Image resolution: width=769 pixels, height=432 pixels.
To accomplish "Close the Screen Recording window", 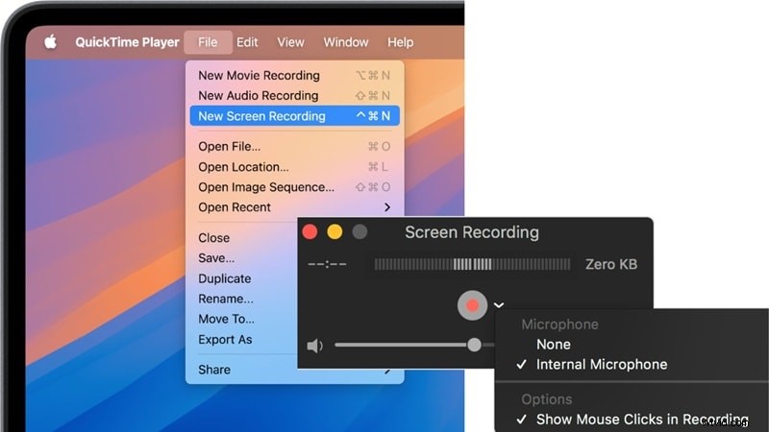I will pyautogui.click(x=310, y=232).
